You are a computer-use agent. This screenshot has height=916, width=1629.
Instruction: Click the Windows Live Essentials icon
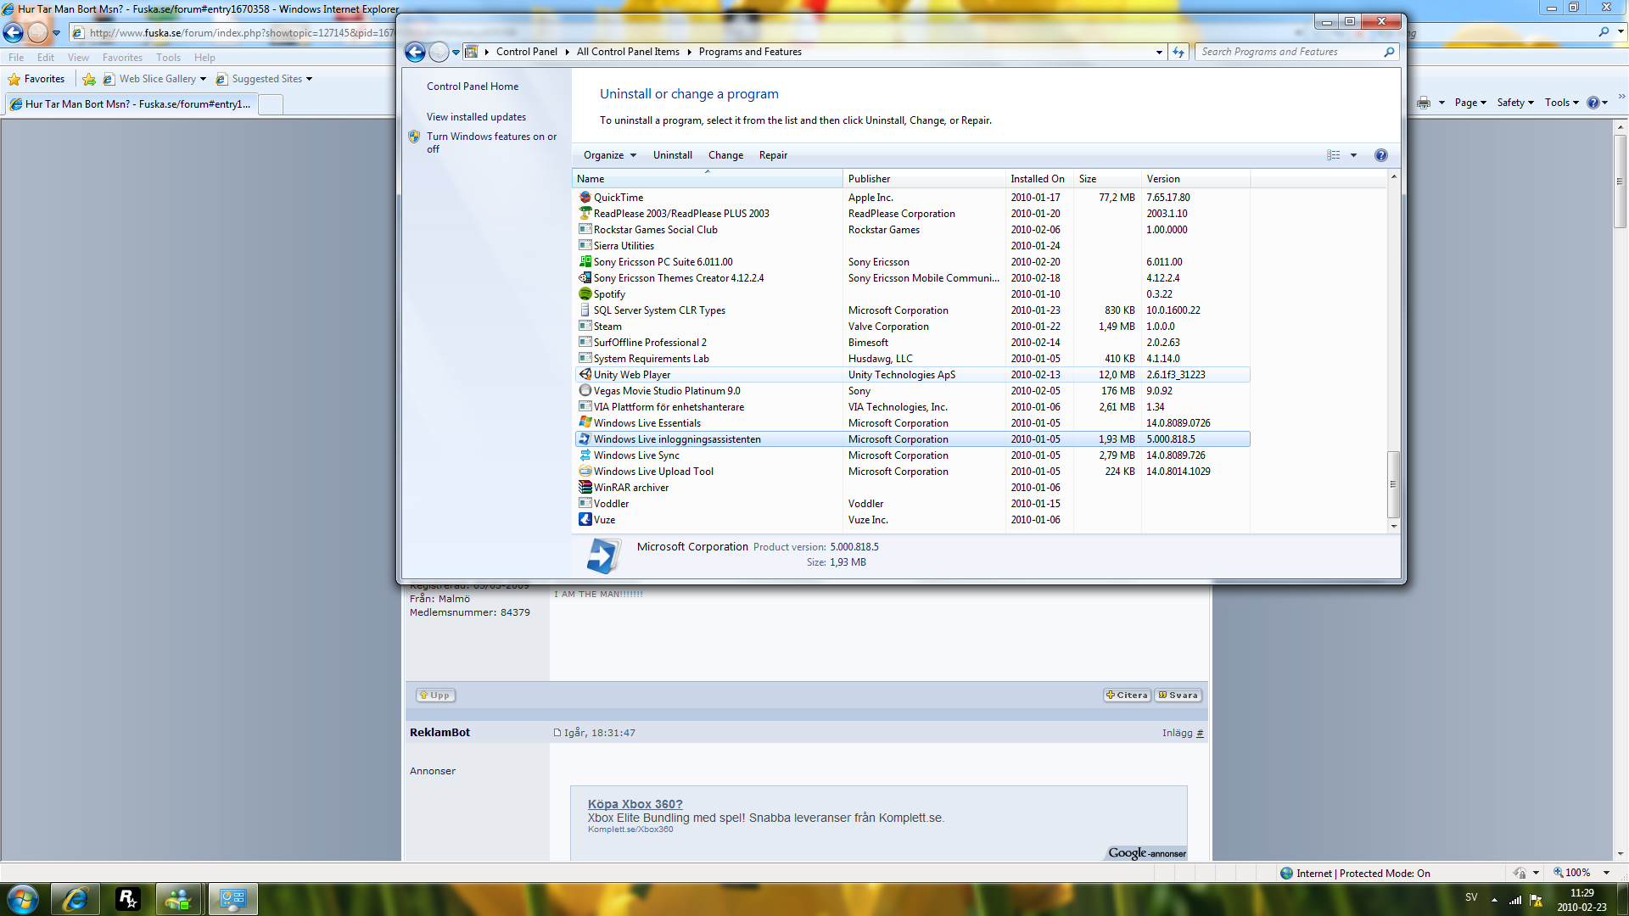coord(585,422)
